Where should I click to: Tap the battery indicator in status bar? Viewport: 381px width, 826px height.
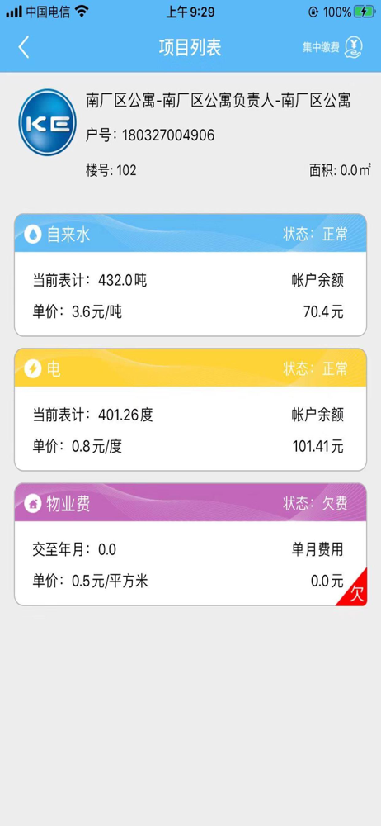[365, 12]
